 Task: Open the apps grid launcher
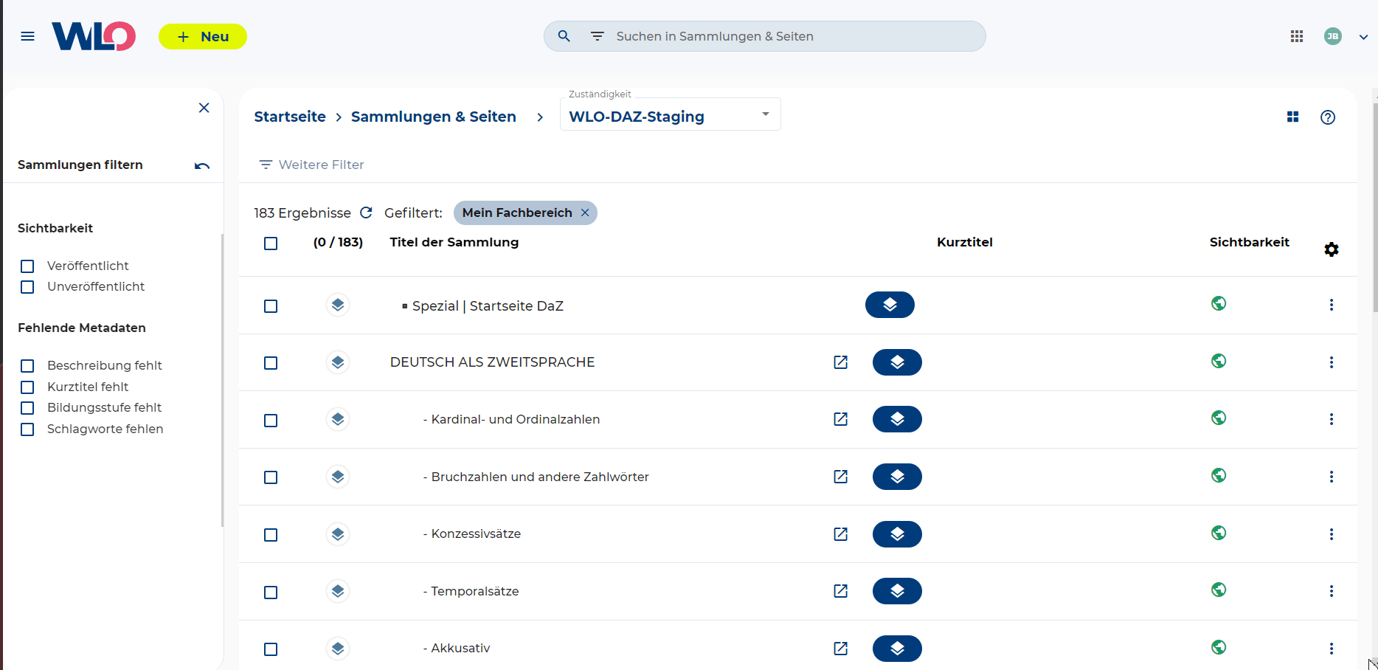[1296, 36]
